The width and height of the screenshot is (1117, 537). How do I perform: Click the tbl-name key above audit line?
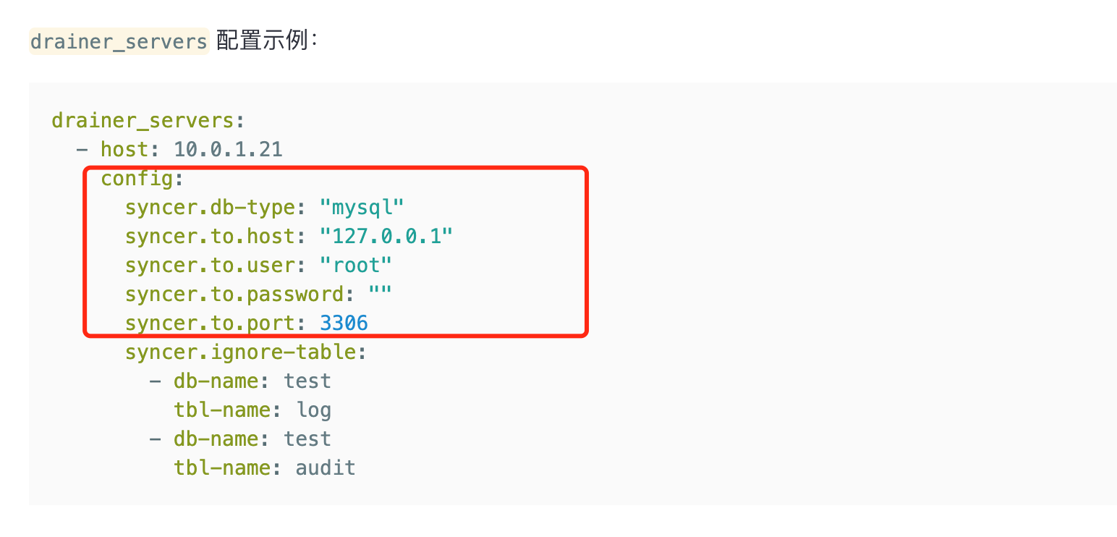(222, 468)
